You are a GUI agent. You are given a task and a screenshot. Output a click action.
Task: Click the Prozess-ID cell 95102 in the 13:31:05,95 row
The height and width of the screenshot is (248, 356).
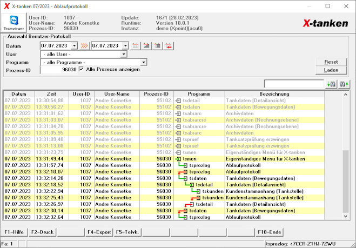point(157,133)
